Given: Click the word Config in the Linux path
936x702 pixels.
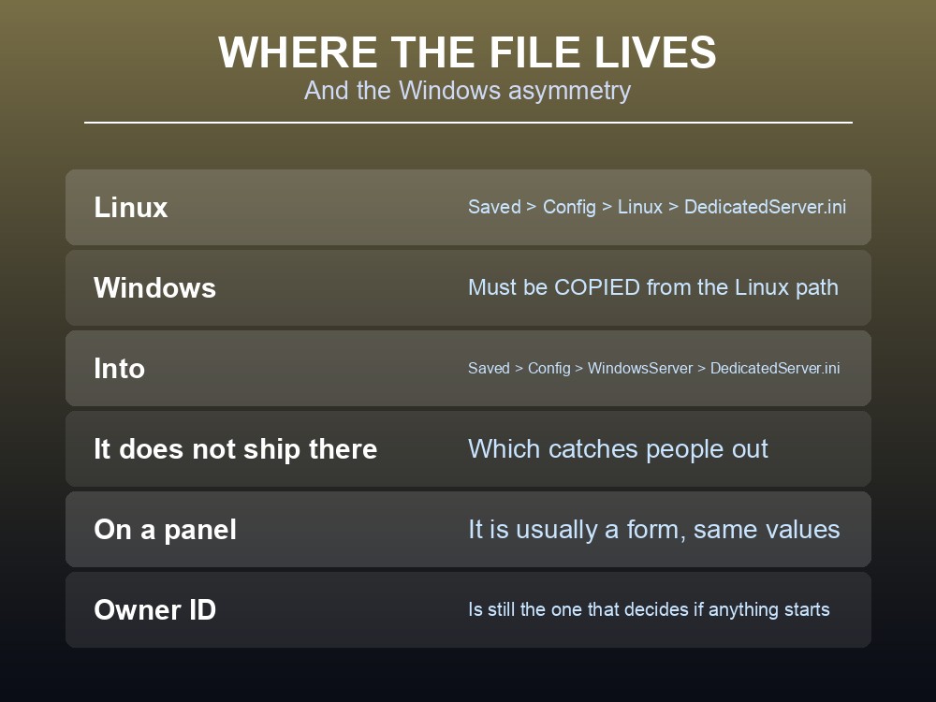Looking at the screenshot, I should (569, 207).
